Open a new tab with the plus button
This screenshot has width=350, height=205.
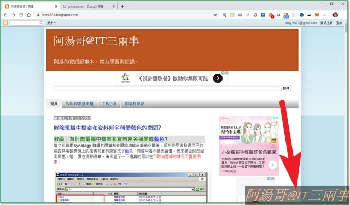point(122,7)
